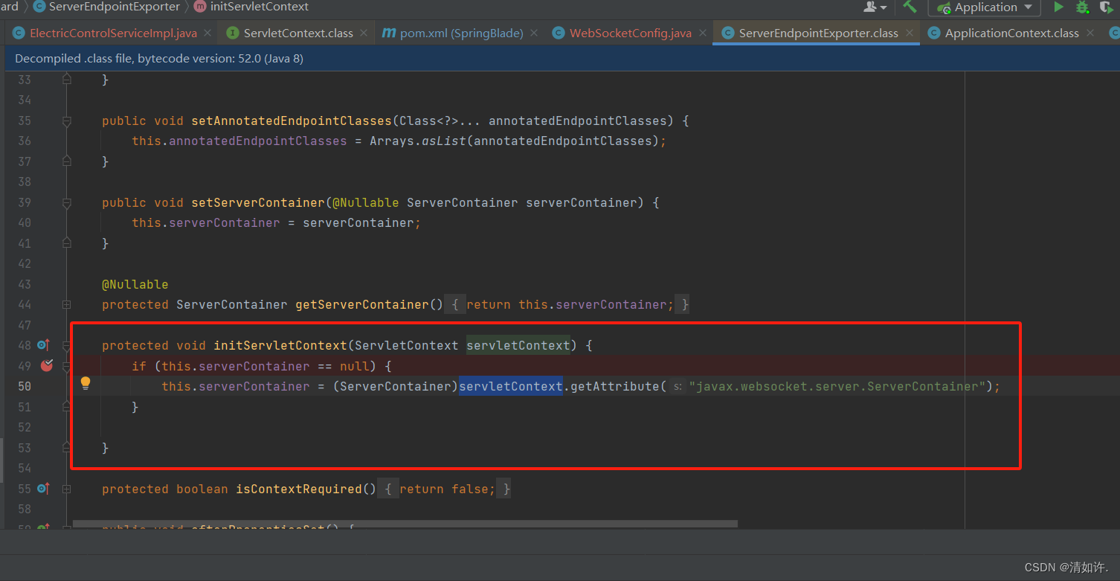Click the Maven icon on the pom.xml tab
The width and height of the screenshot is (1120, 581).
click(x=389, y=33)
